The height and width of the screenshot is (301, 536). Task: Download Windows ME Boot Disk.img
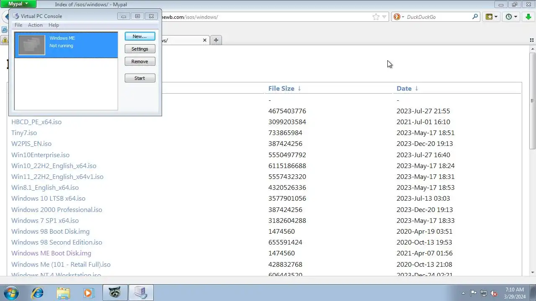[x=51, y=253]
